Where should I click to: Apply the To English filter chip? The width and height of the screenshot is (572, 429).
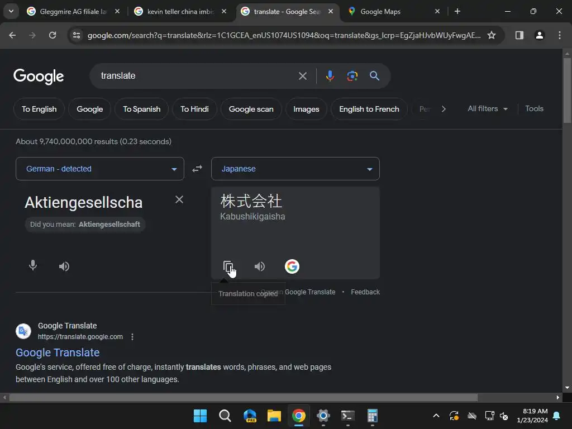click(x=39, y=109)
